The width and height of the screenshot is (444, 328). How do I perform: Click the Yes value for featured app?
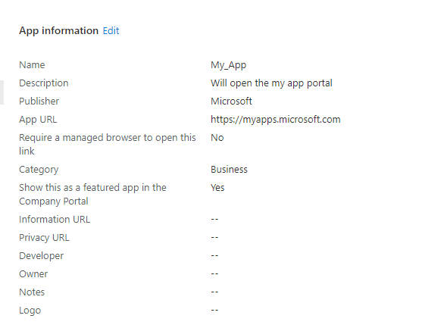point(217,188)
